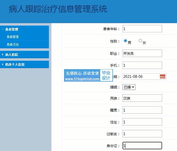This screenshot has height=151, width=177.
Task: Select the 男 gender radio button
Action: (x=125, y=41)
